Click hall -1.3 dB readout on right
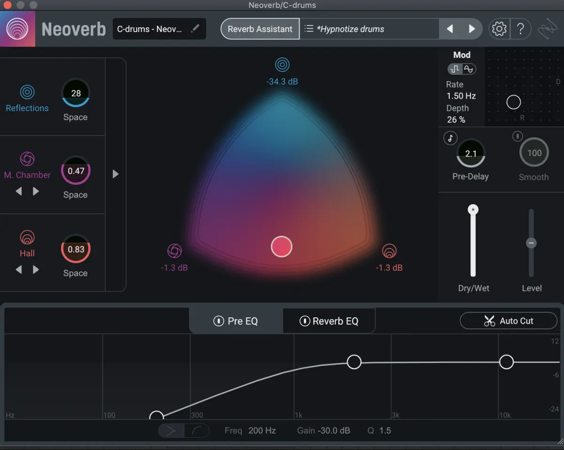The width and height of the screenshot is (564, 450). coord(389,268)
